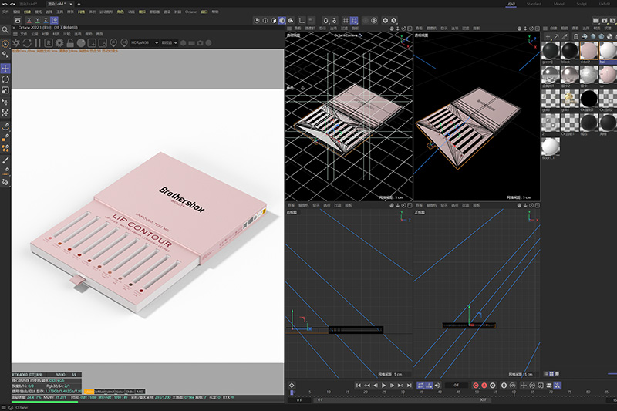Click the search magnifier icon in left toolbar

[5, 30]
